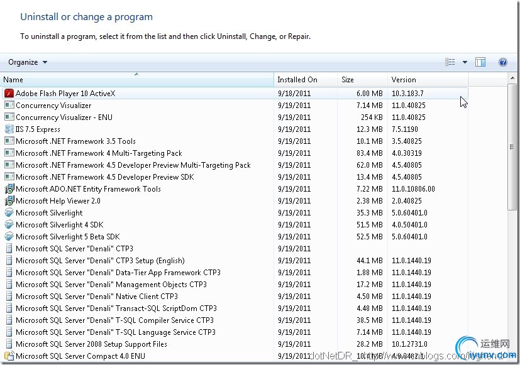Click the Concurrency Visualizer - ENU icon

pos(9,117)
